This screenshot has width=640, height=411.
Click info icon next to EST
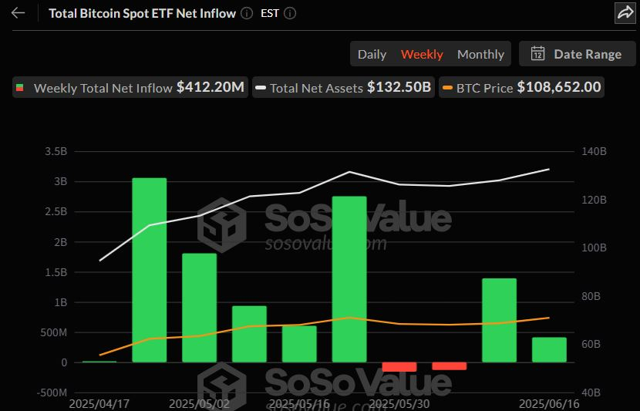pyautogui.click(x=290, y=13)
